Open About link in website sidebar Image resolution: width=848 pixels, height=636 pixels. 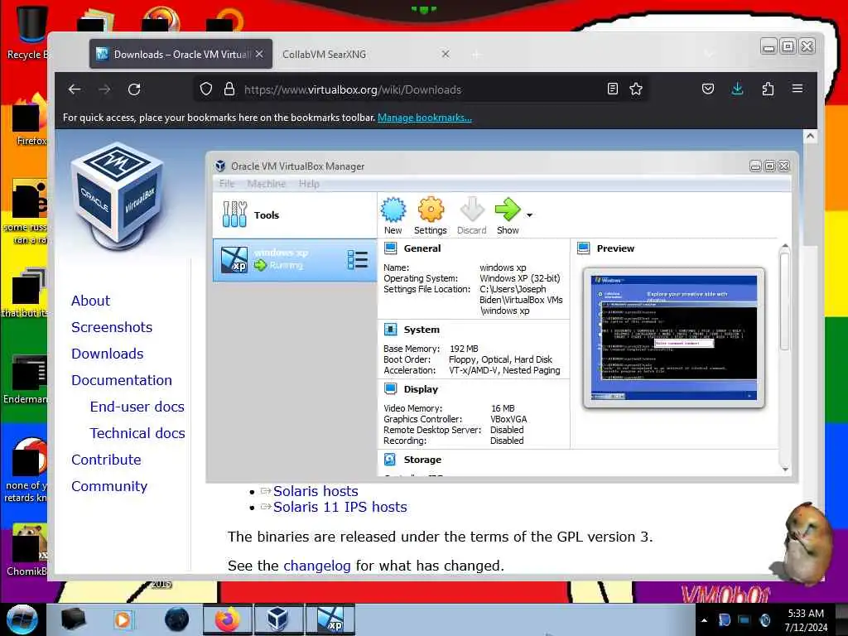(90, 301)
